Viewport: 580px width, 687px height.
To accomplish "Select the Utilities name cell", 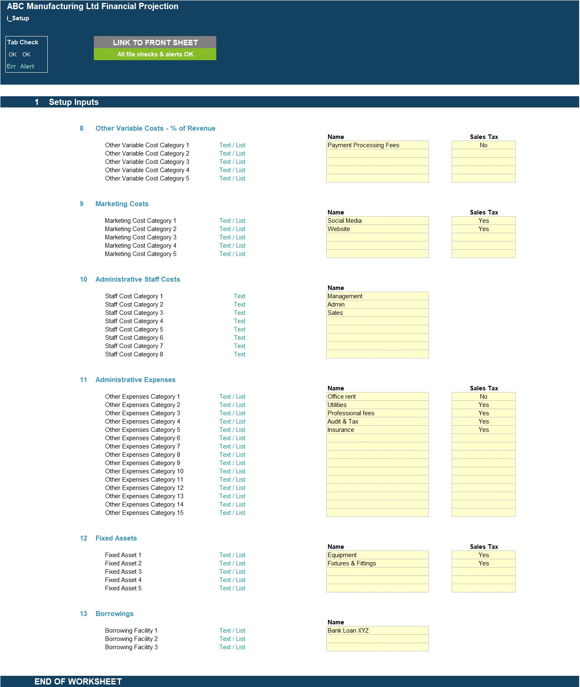I will pos(377,405).
